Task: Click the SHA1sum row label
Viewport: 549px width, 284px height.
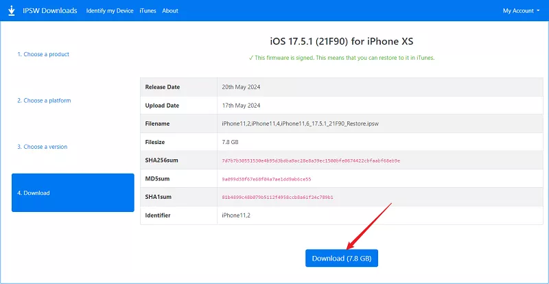Action: tap(159, 197)
